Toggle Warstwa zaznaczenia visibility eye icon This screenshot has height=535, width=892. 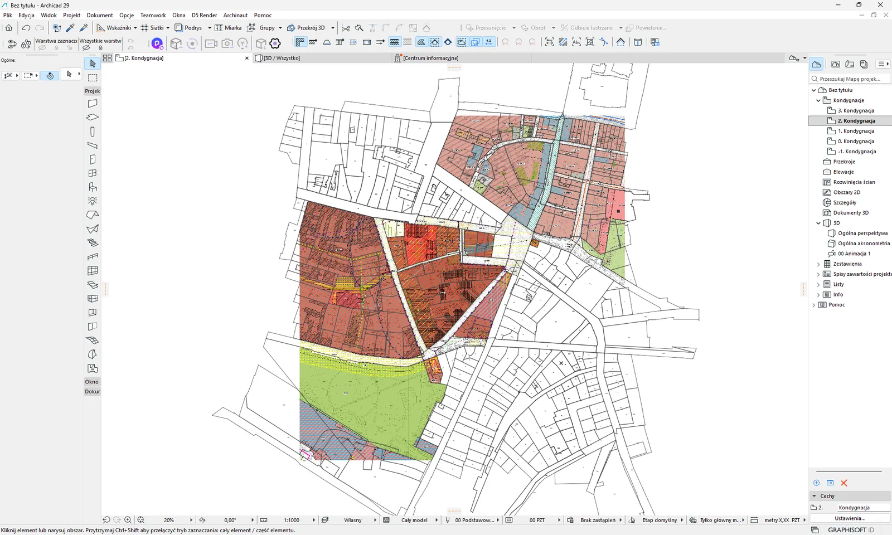click(x=42, y=48)
